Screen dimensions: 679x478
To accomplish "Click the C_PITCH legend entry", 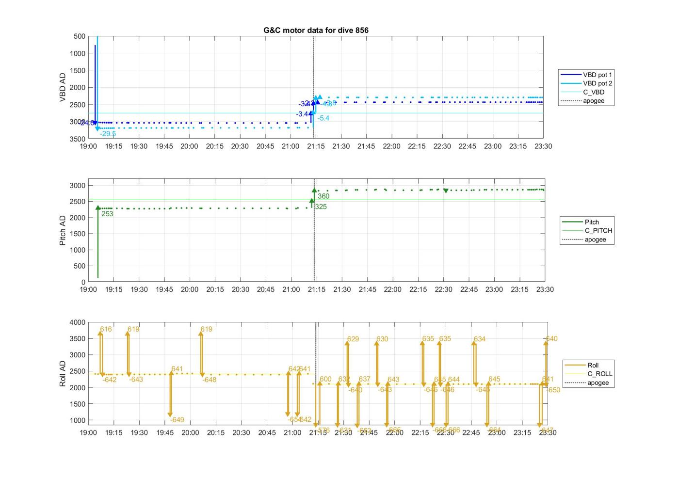I will (x=587, y=231).
